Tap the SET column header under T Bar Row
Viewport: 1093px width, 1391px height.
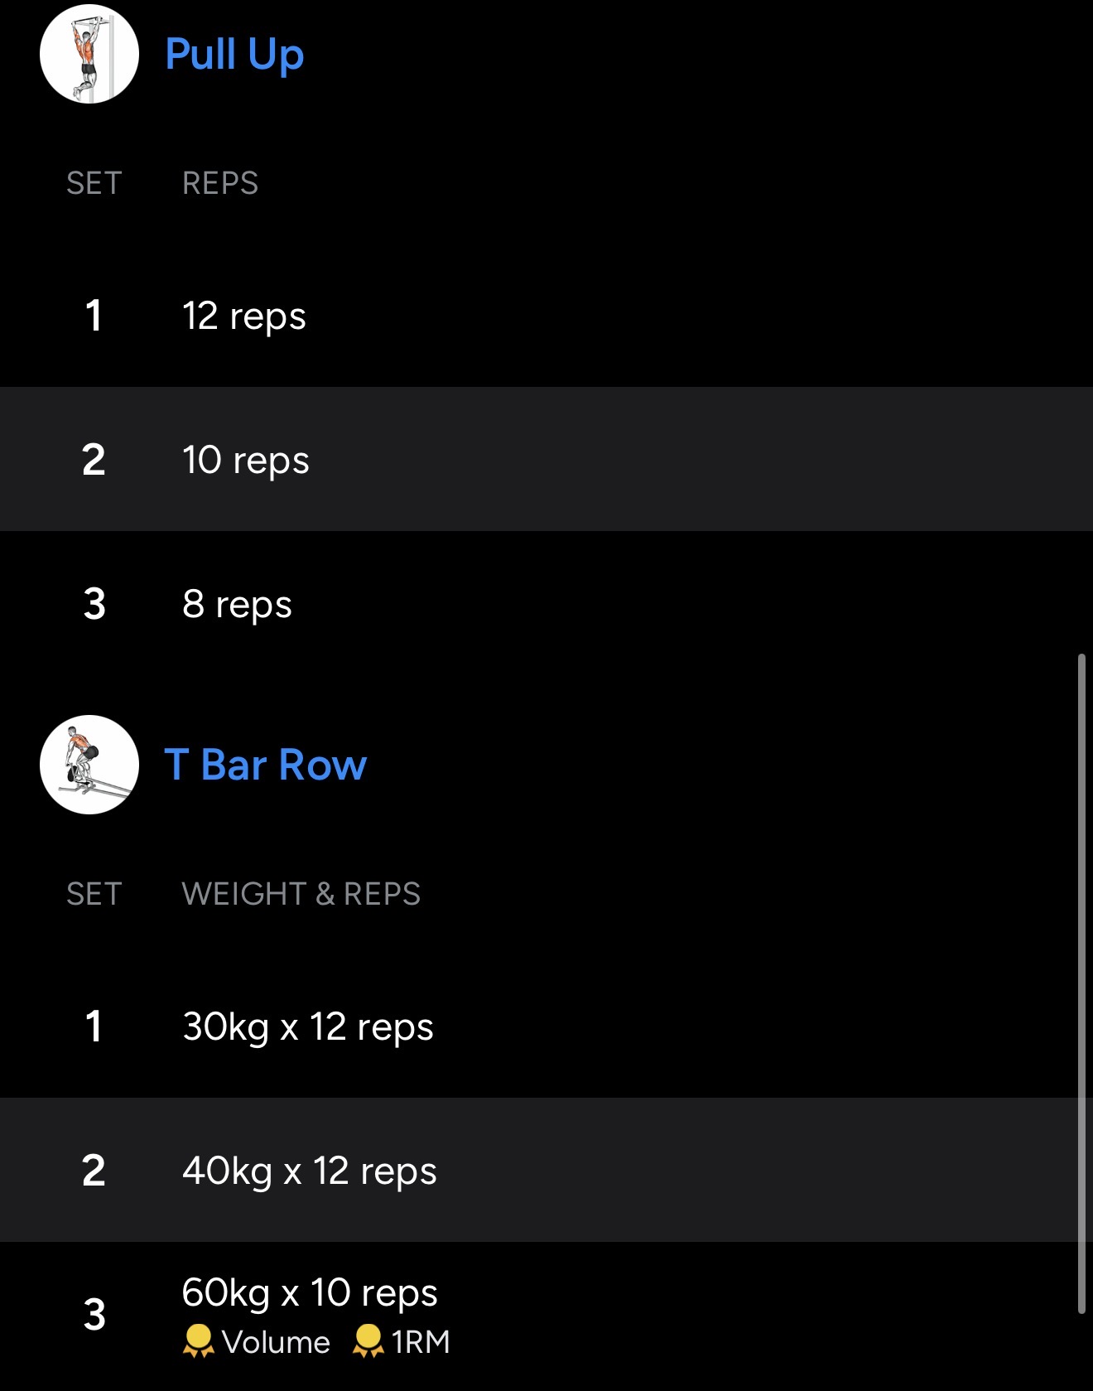click(94, 894)
